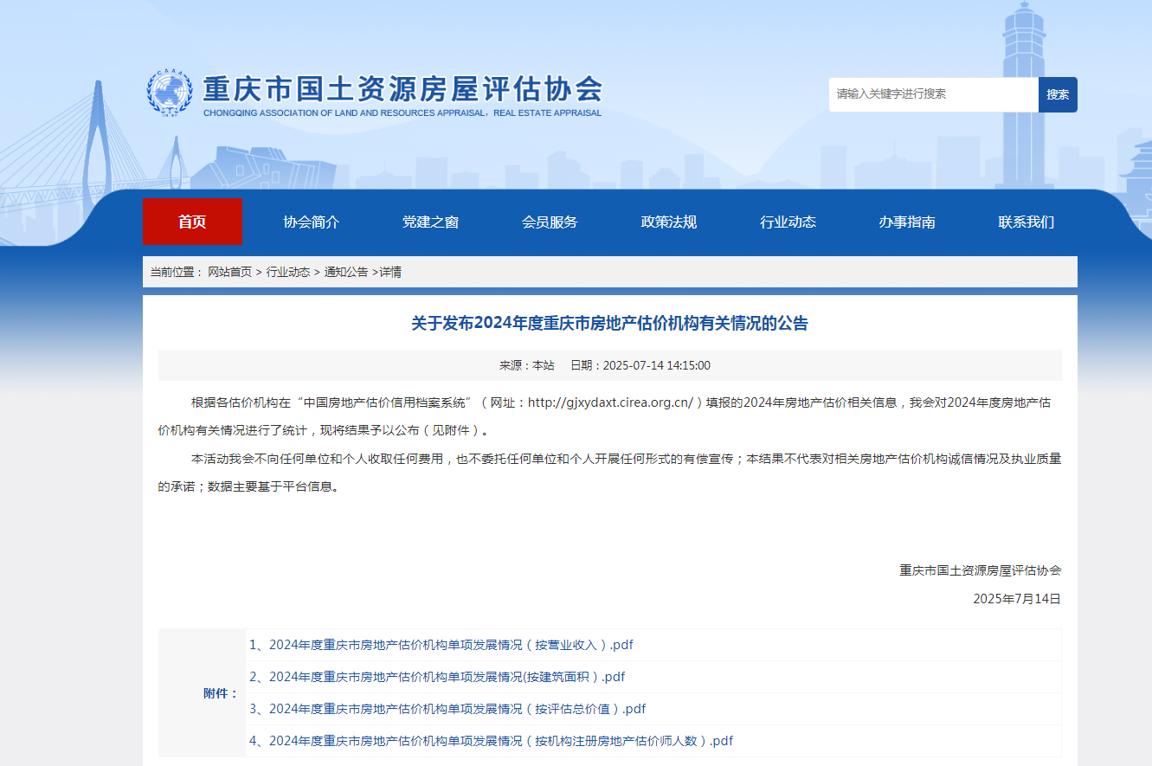The image size is (1152, 766).
Task: Open the 协会简介 menu item
Action: [312, 222]
